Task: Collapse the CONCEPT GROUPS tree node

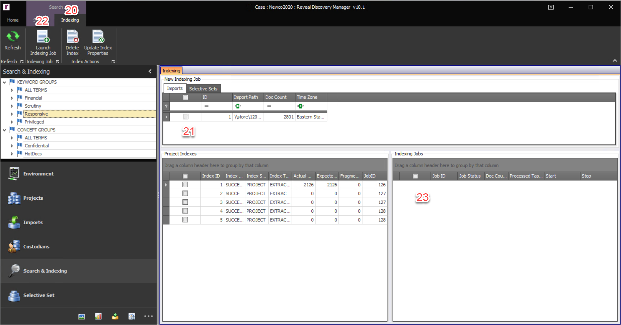Action: coord(4,130)
